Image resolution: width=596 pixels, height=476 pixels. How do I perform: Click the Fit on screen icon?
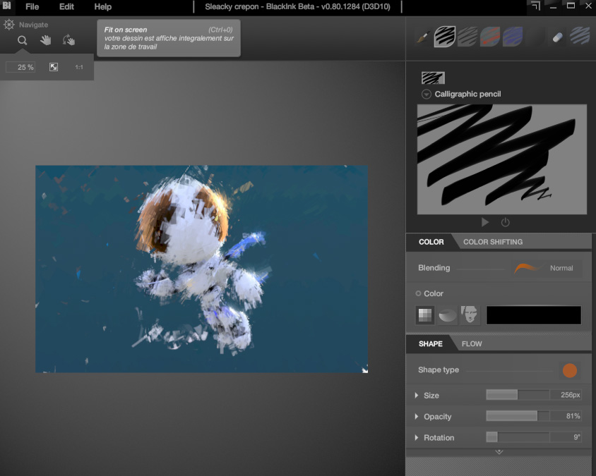point(54,67)
